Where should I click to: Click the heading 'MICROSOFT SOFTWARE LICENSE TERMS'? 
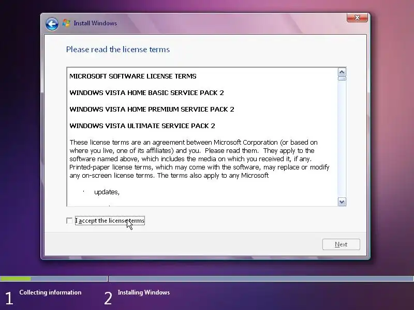(133, 76)
